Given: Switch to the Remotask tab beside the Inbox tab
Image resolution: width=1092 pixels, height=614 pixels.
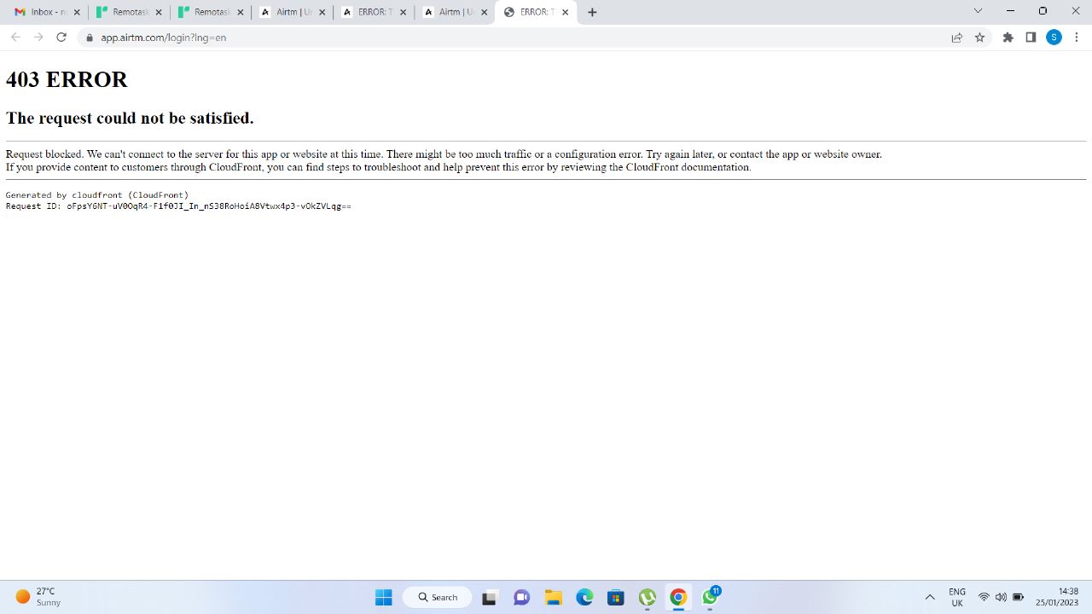Looking at the screenshot, I should (129, 12).
